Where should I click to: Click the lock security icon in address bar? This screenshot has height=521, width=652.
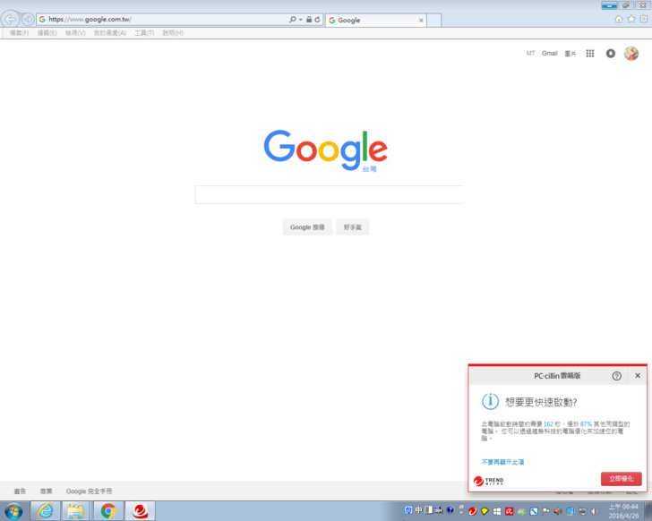tap(309, 20)
